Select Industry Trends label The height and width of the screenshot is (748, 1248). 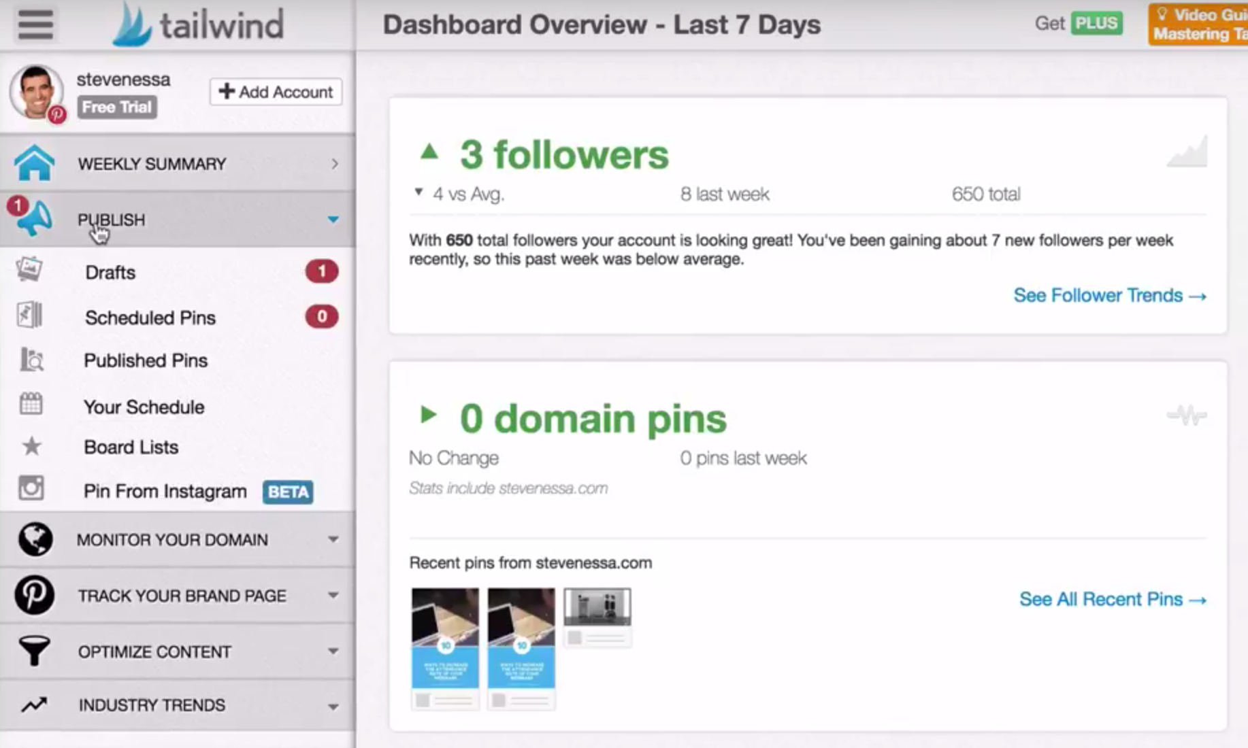[x=152, y=705]
